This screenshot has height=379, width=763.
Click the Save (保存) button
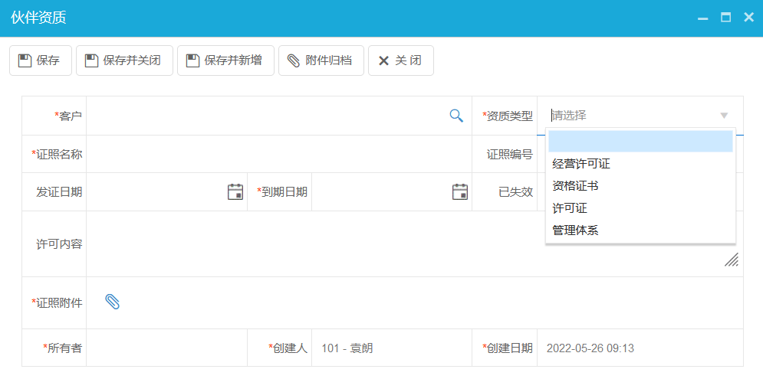[41, 60]
